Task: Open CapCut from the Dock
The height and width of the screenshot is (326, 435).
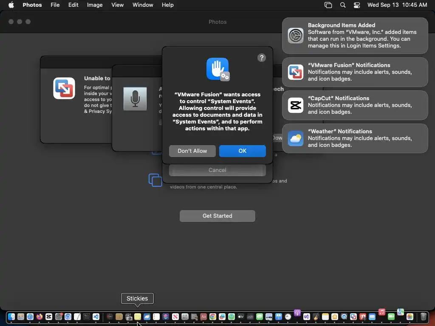Action: [49, 317]
